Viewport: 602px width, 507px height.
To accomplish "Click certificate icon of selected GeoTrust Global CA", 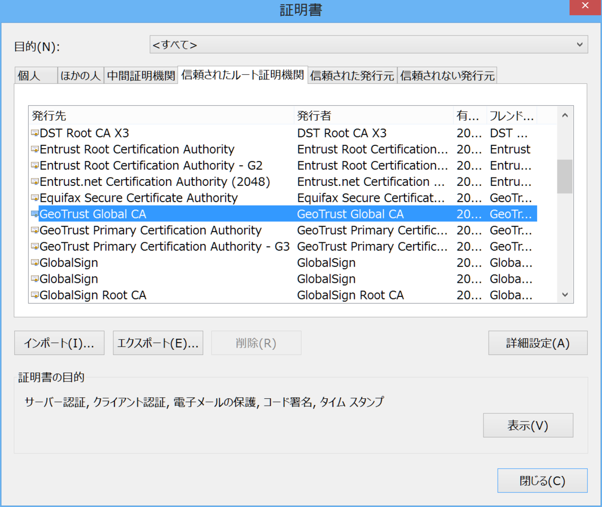I will [34, 214].
